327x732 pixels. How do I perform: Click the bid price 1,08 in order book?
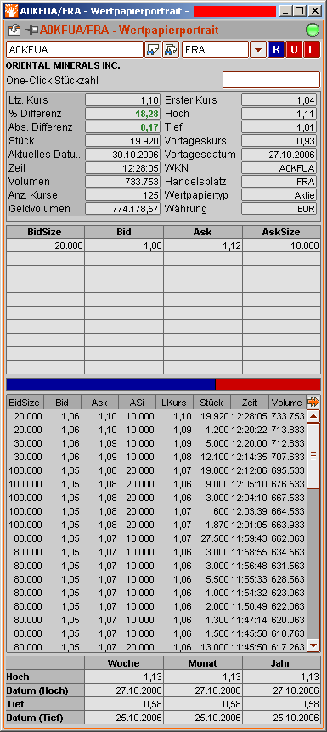[x=124, y=245]
